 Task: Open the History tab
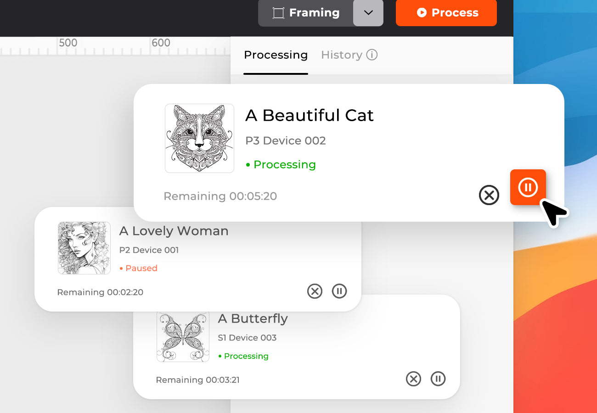pos(342,55)
